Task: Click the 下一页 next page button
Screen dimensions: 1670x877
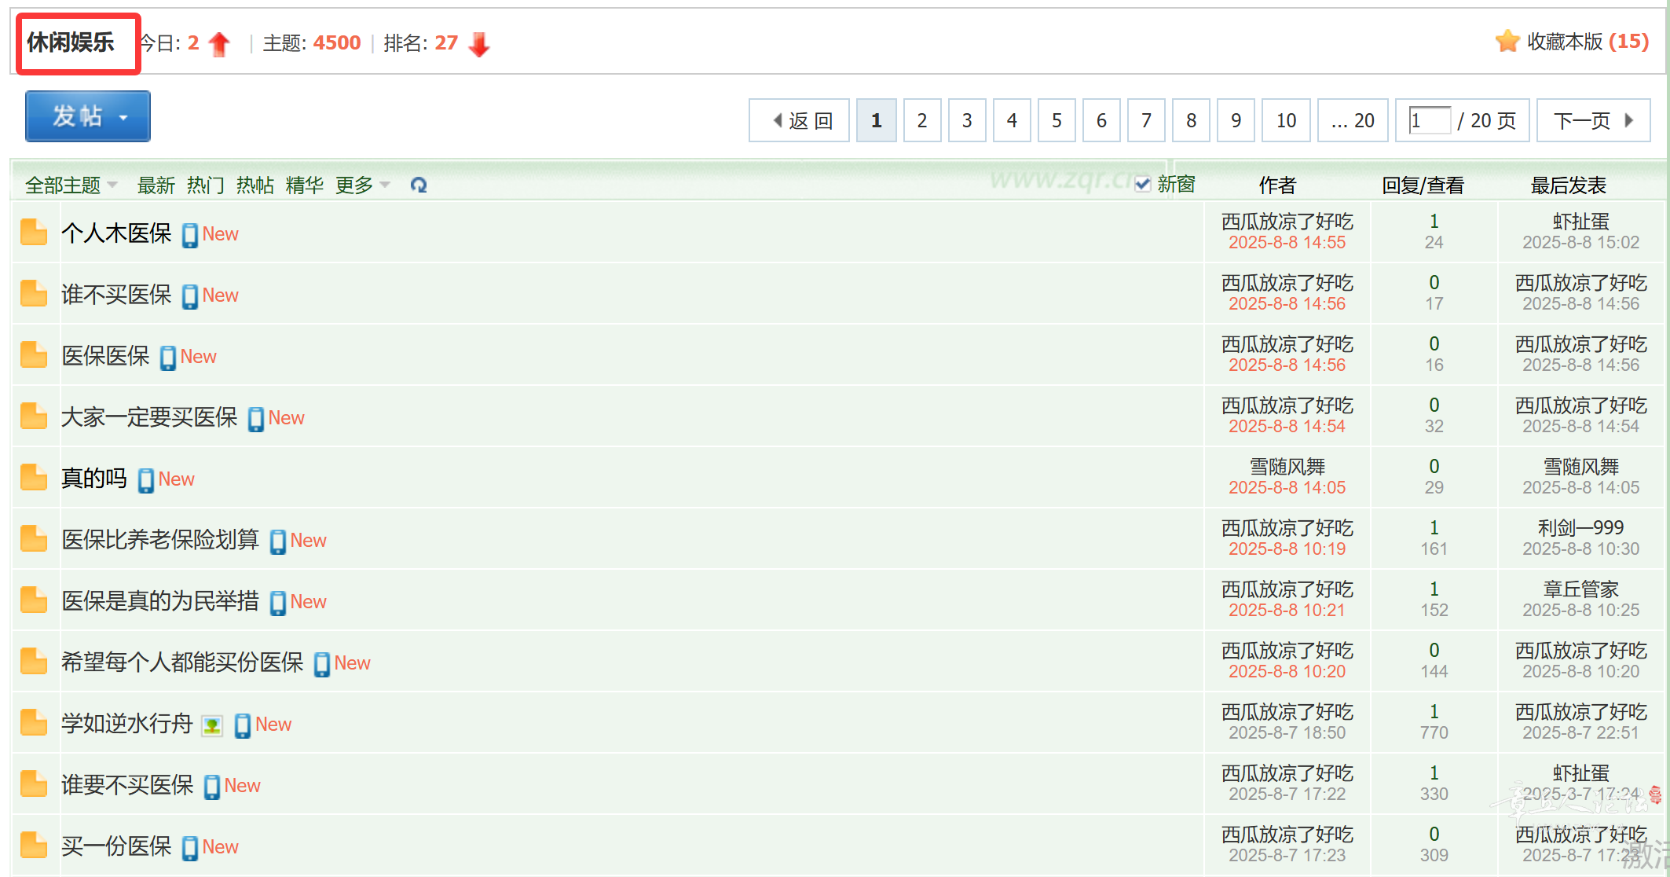Action: pos(1592,121)
